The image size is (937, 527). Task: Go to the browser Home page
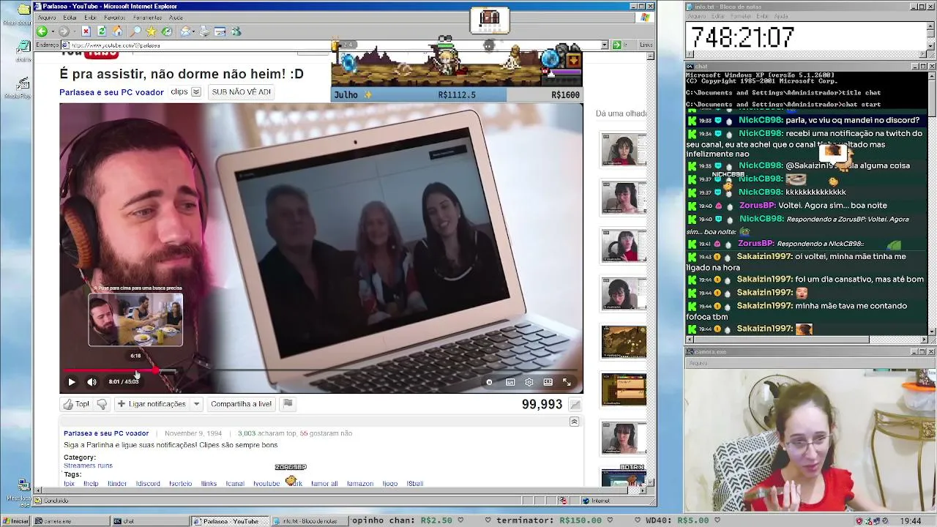[117, 31]
